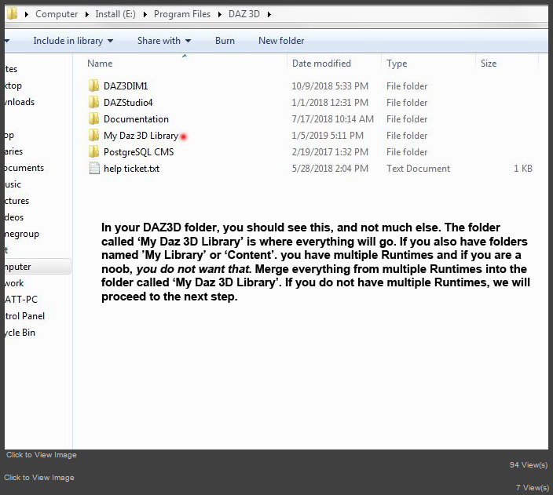
Task: Select Videos in the navigation pane
Action: pos(14,217)
